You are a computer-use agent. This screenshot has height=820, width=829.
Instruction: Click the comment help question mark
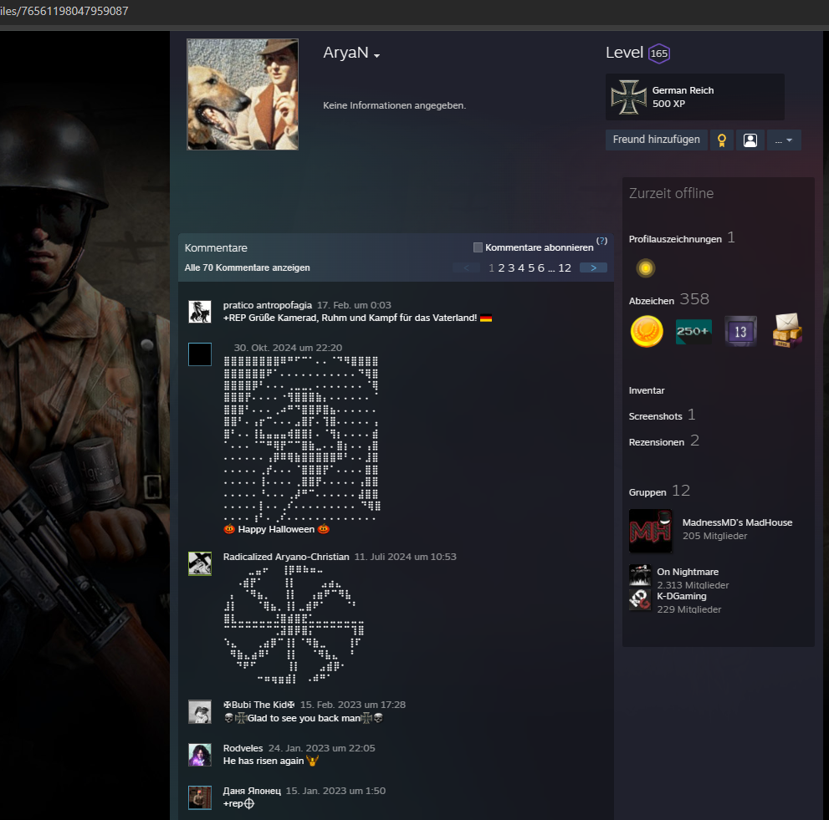601,241
